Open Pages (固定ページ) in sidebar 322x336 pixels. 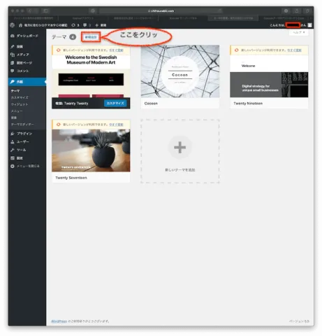tap(27, 63)
